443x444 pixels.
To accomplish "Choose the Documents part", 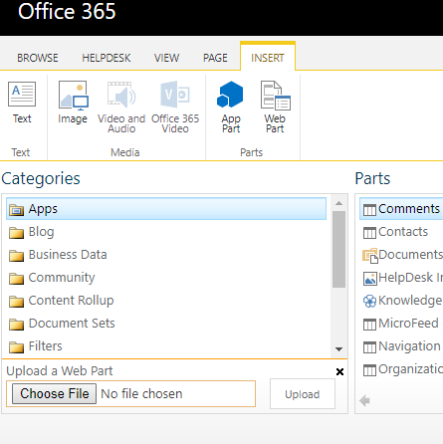I will (401, 255).
